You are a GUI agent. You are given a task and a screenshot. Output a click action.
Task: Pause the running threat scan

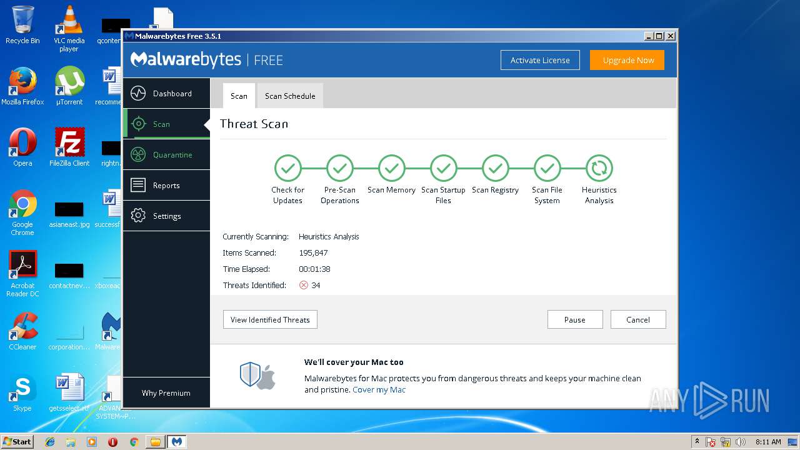575,319
